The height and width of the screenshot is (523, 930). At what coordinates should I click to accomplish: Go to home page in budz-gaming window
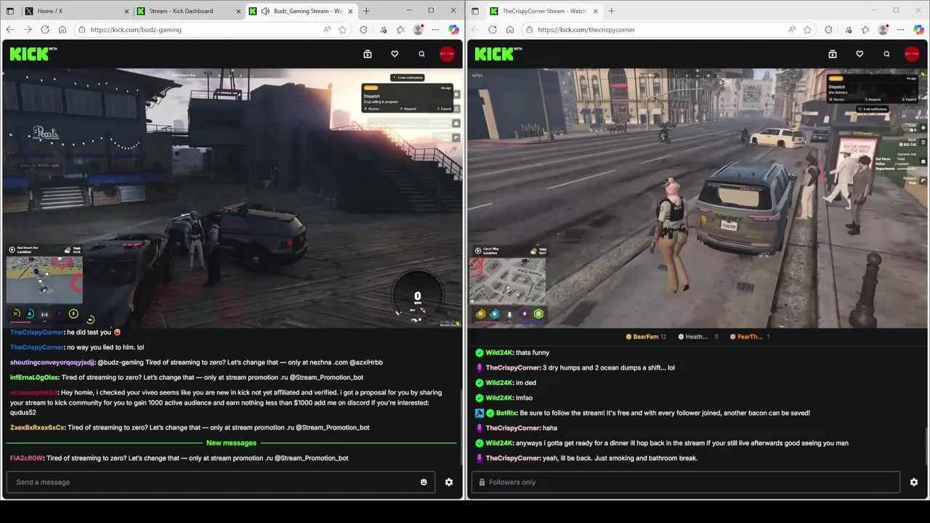[62, 30]
